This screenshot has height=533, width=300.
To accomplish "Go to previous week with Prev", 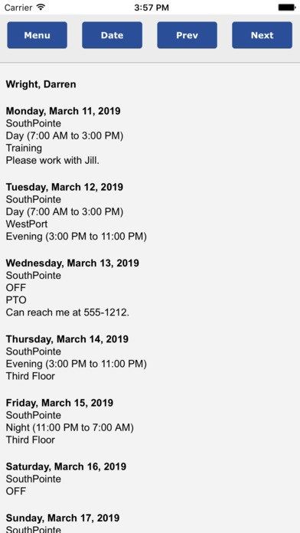I will click(187, 35).
